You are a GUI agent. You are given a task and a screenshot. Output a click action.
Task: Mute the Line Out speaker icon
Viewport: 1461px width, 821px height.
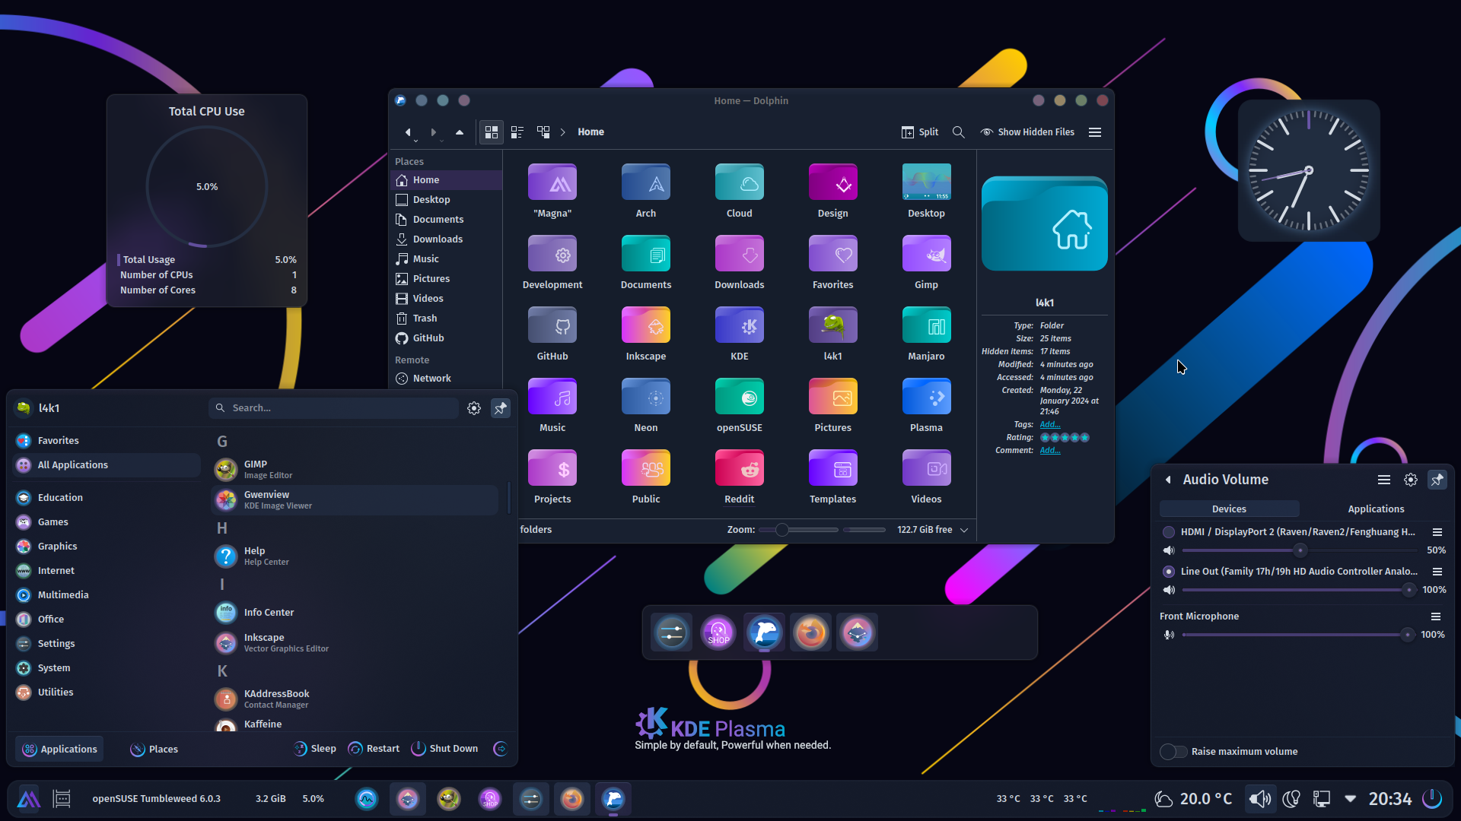click(1169, 590)
